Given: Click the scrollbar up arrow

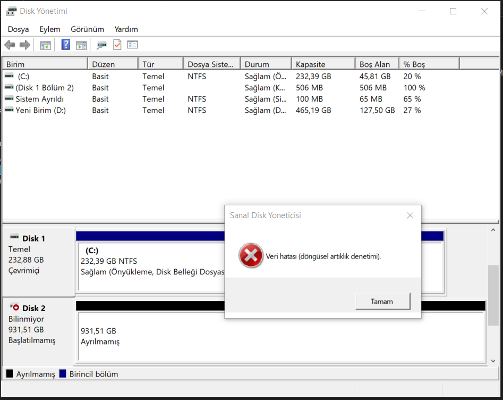Looking at the screenshot, I should point(493,229).
